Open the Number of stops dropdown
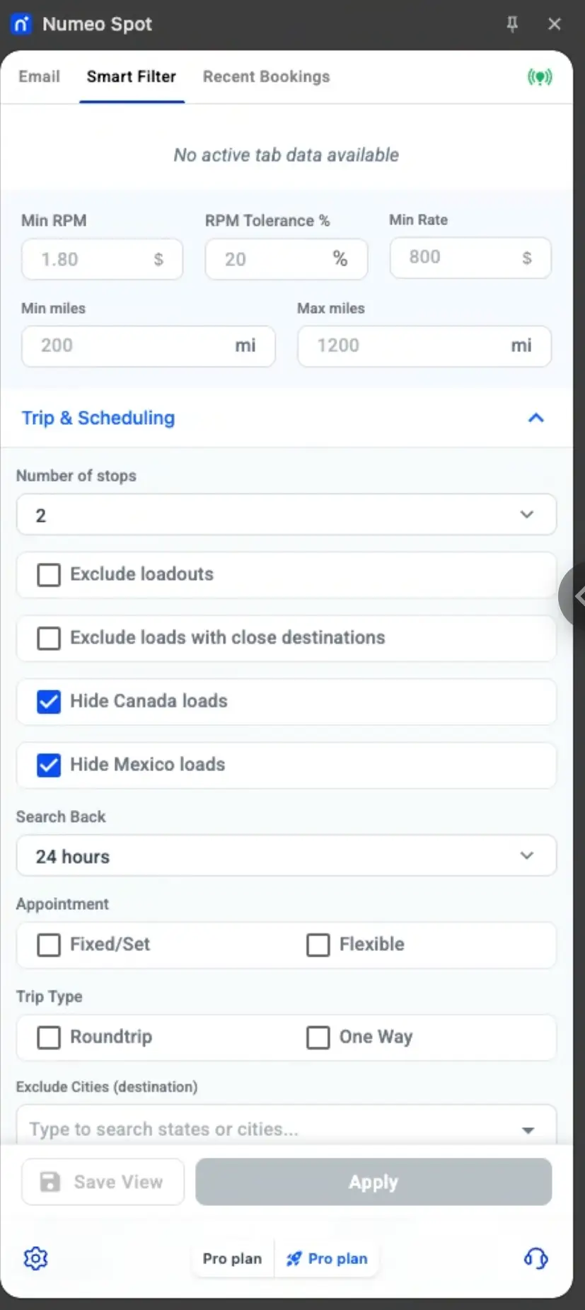585x1310 pixels. 286,515
